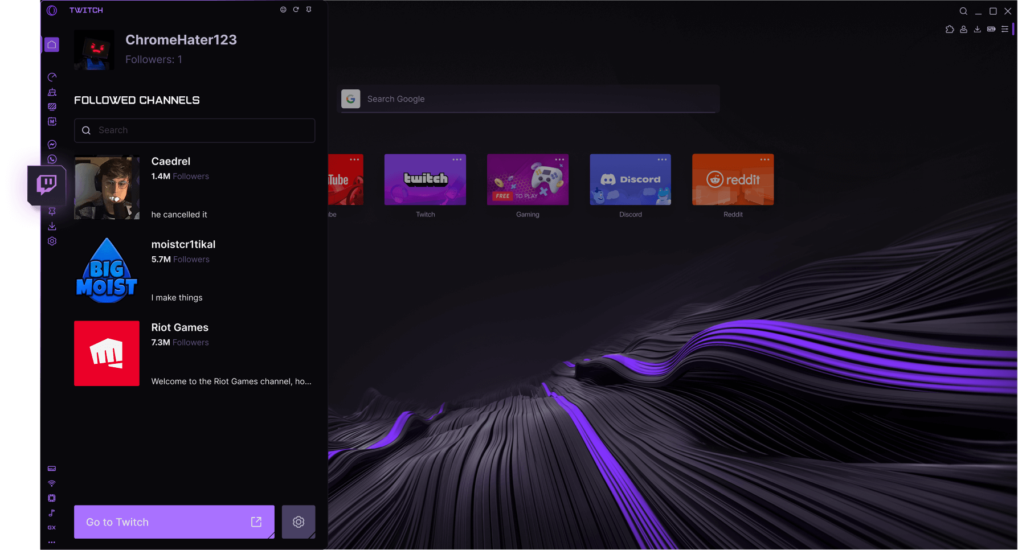Select the Home speed dial icon

51,44
